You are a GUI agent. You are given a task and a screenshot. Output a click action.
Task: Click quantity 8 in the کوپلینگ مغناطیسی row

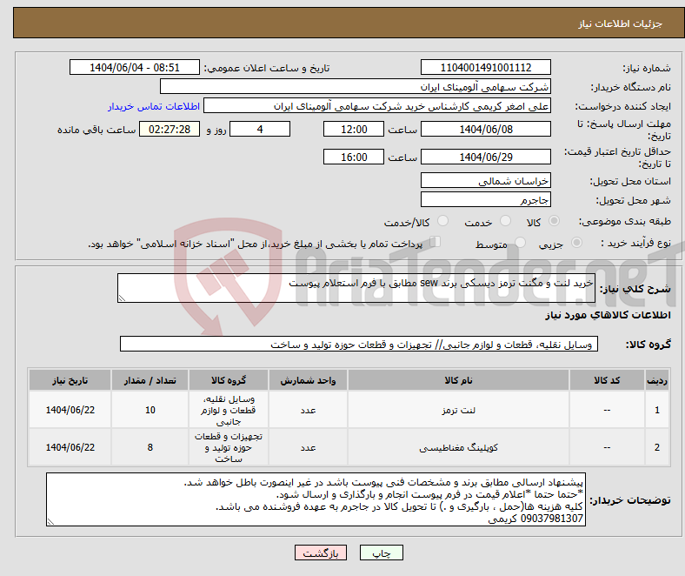click(x=150, y=447)
